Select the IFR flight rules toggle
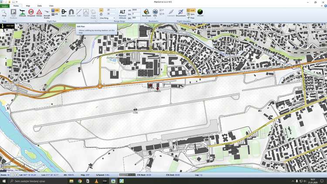 point(55,14)
